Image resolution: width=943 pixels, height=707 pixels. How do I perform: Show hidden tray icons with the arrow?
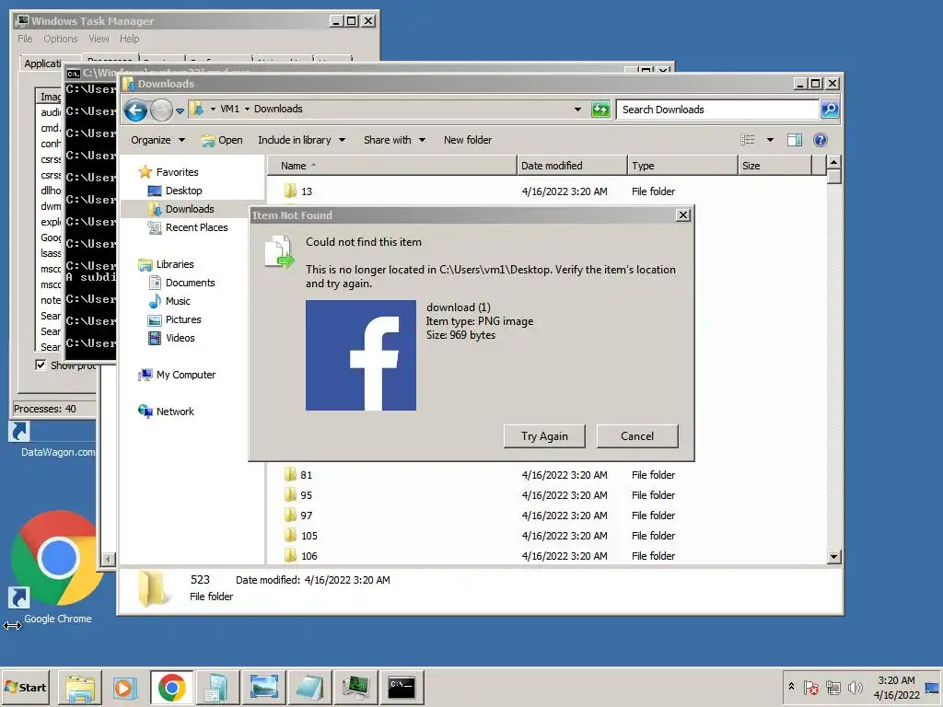[791, 687]
